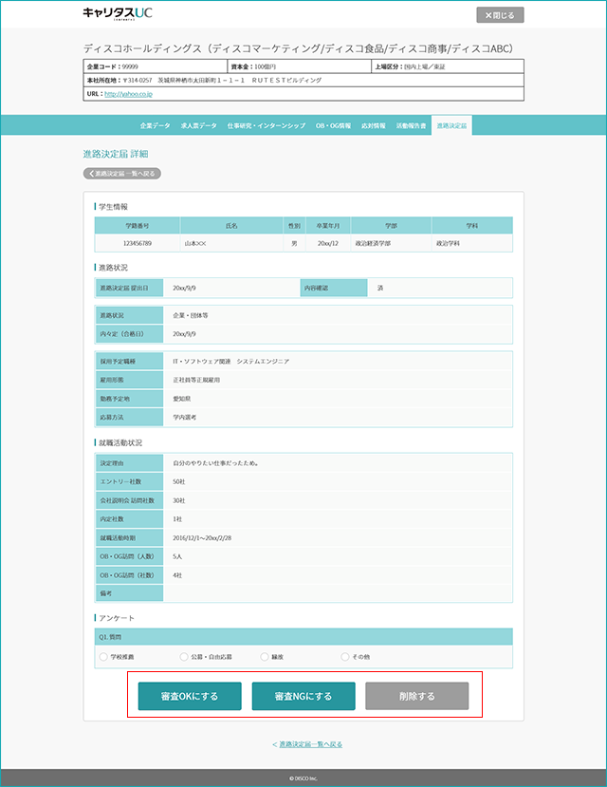The width and height of the screenshot is (607, 787).
Task: Click the 削除する button
Action: point(417,696)
